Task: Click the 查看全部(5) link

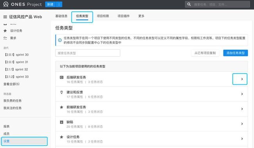Action: (x=11, y=84)
